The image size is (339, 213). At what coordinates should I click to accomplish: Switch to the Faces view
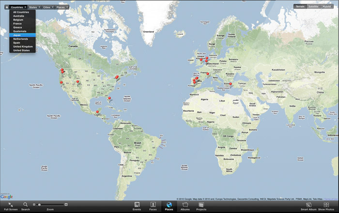pyautogui.click(x=153, y=205)
